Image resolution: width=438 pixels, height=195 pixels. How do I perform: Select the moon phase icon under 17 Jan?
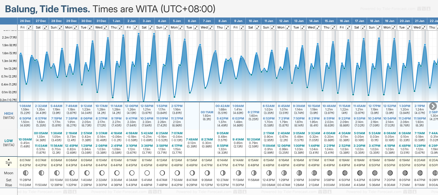coord(359,173)
